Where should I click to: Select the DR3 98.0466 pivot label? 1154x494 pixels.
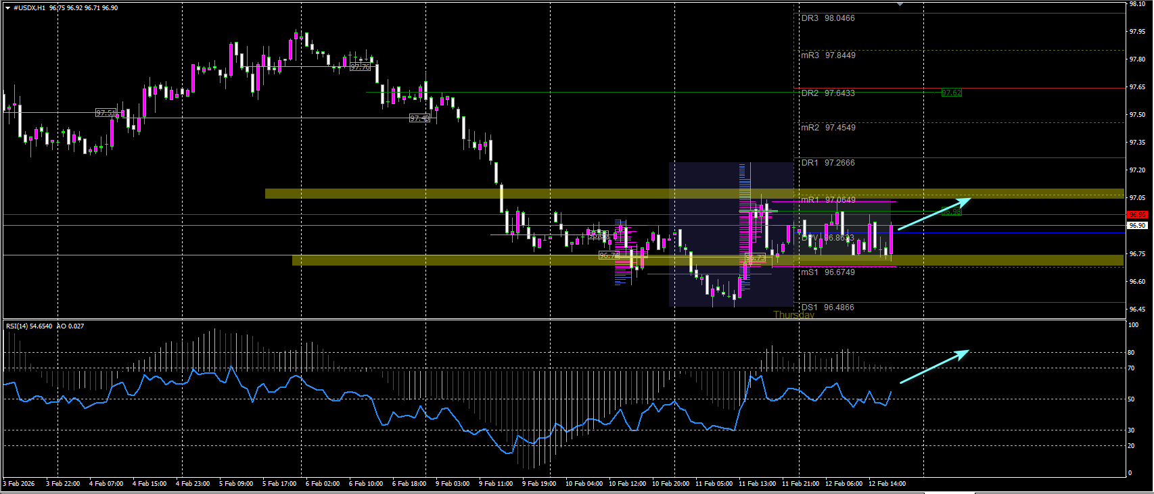tap(828, 18)
